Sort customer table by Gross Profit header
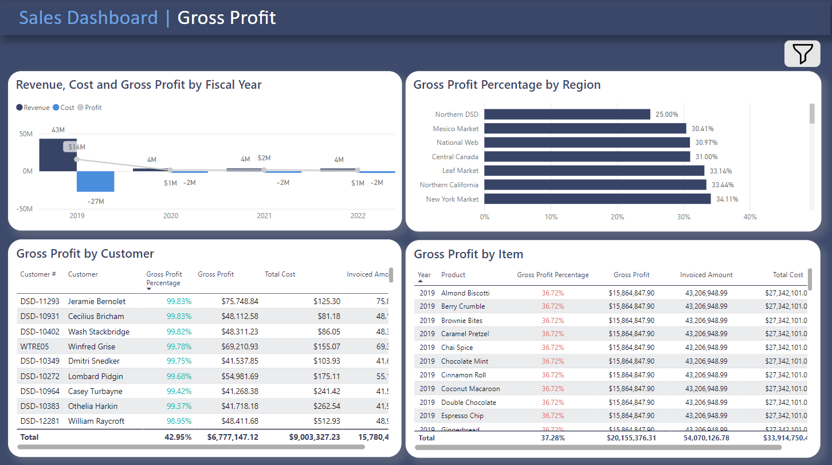The width and height of the screenshot is (832, 465). click(x=216, y=274)
